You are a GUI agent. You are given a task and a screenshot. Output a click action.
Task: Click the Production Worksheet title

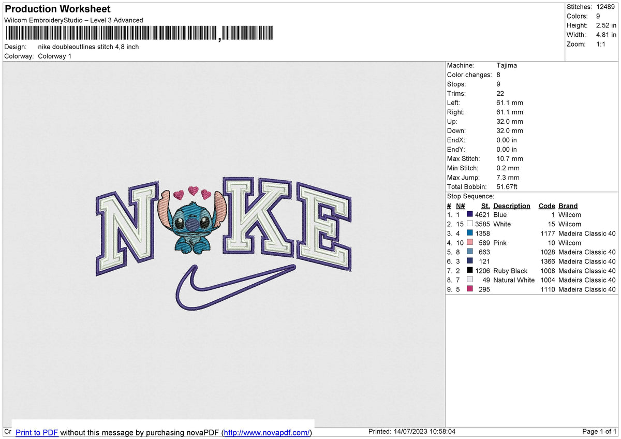pos(57,9)
